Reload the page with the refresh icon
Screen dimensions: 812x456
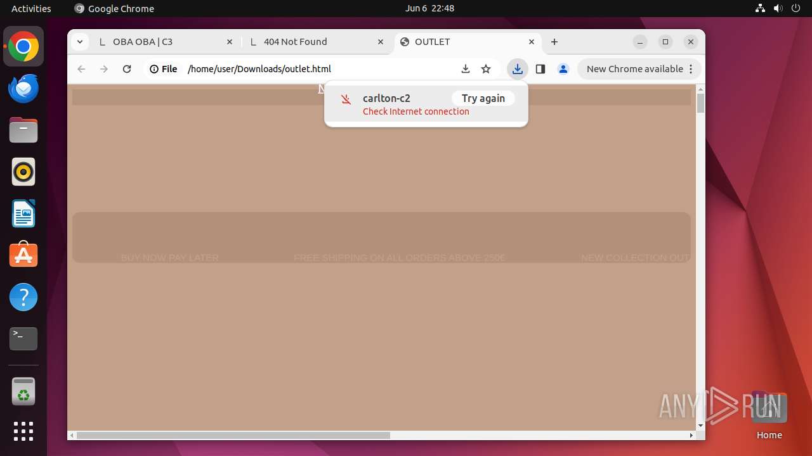click(x=127, y=69)
